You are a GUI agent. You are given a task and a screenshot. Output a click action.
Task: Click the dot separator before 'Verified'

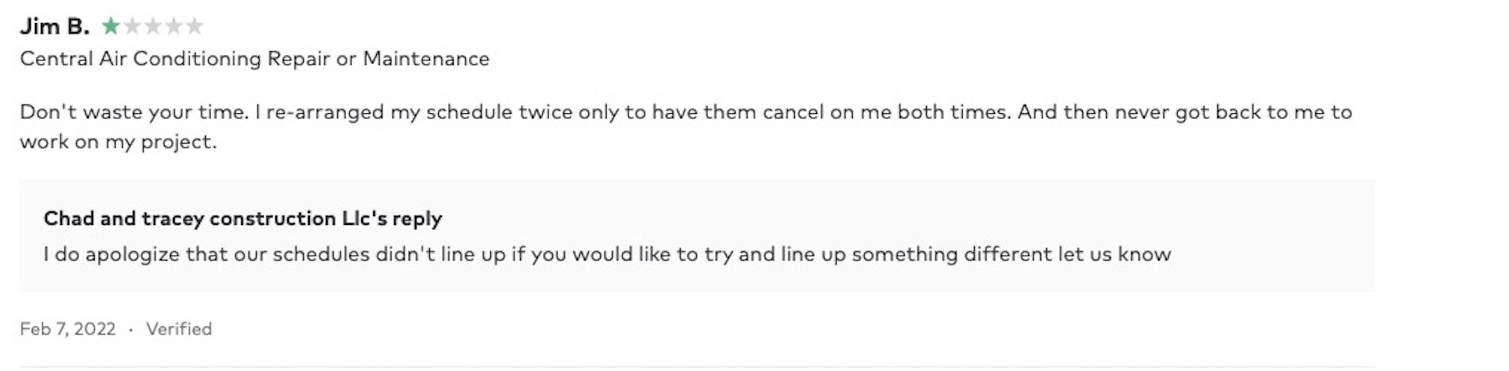pos(131,329)
